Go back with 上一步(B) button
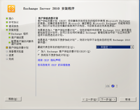 90,100
